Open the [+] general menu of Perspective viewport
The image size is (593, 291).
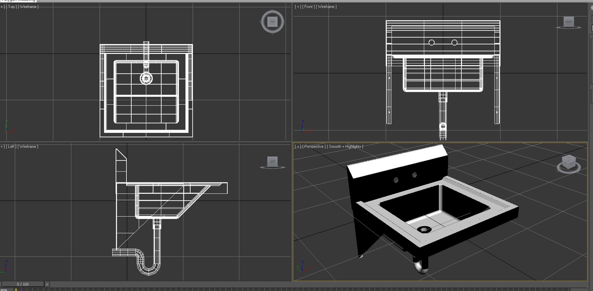pos(298,147)
